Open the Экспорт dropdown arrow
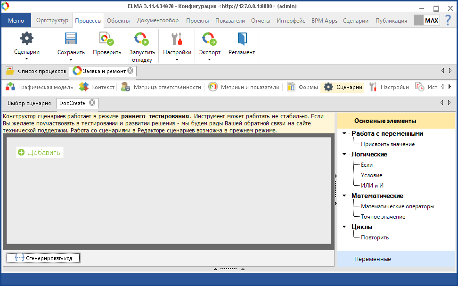The width and height of the screenshot is (458, 286). coord(209,60)
